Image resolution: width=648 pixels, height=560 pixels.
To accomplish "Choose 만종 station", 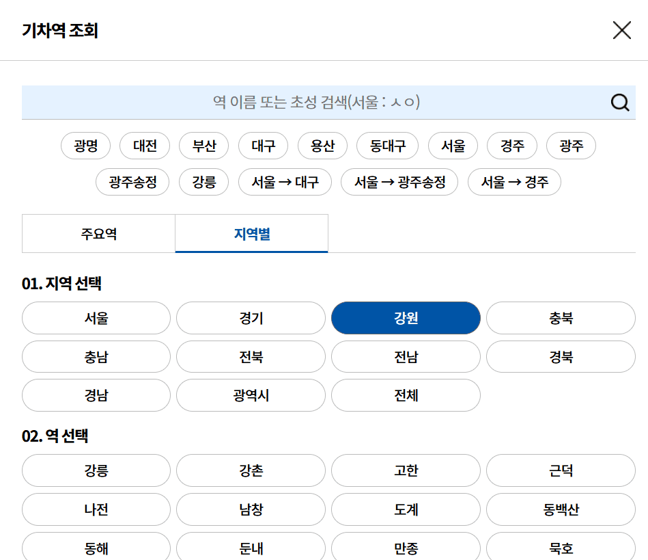I will click(406, 547).
